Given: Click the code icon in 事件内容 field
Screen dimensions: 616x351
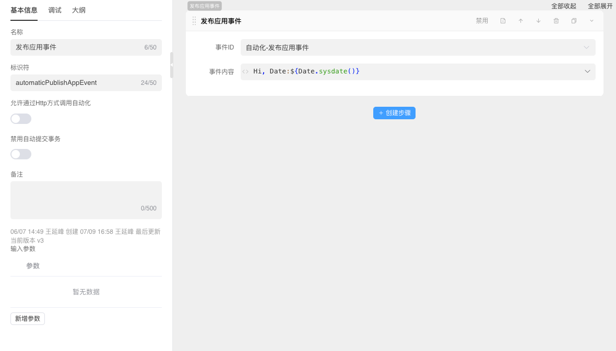Looking at the screenshot, I should (245, 71).
